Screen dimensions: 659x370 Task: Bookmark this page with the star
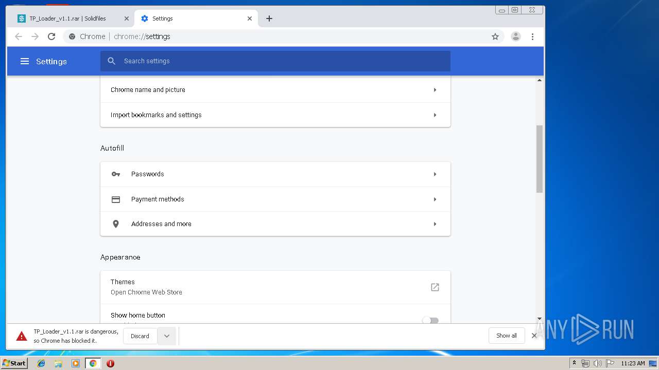pos(495,36)
